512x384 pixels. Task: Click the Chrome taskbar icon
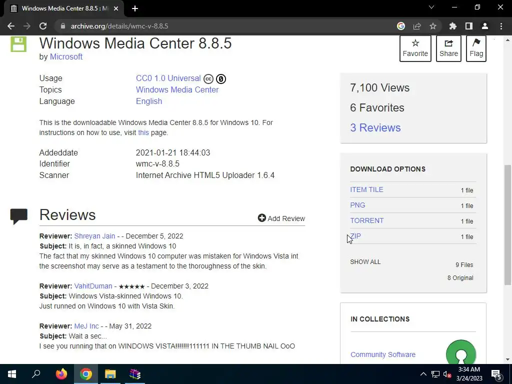click(86, 374)
